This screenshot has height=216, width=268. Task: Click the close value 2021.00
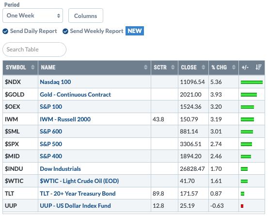(190, 95)
